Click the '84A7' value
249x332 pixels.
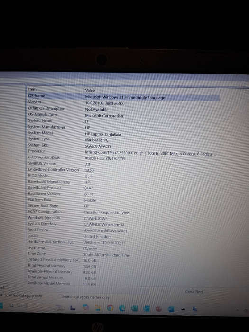click(x=89, y=188)
